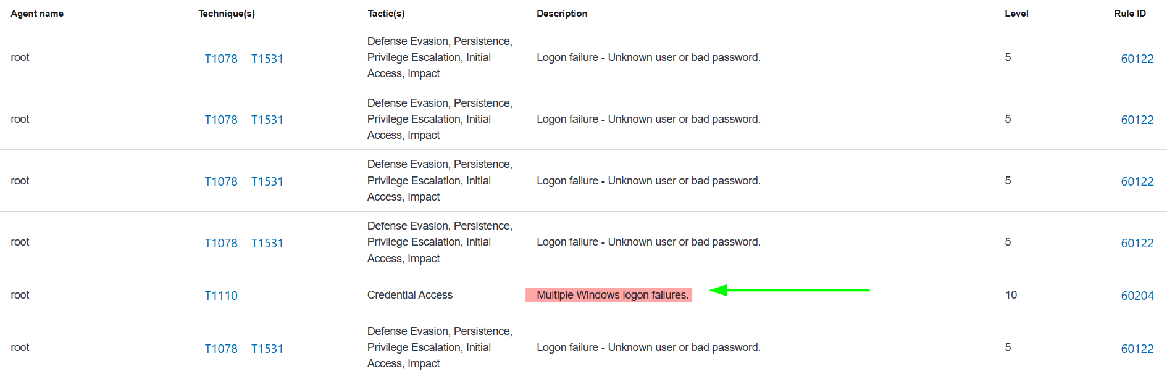Screen dimensions: 1167x377
Task: Open T1078 link in the third row
Action: tap(221, 181)
